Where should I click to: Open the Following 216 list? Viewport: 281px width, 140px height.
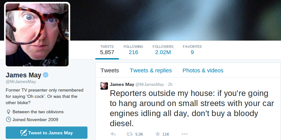pyautogui.click(x=133, y=50)
